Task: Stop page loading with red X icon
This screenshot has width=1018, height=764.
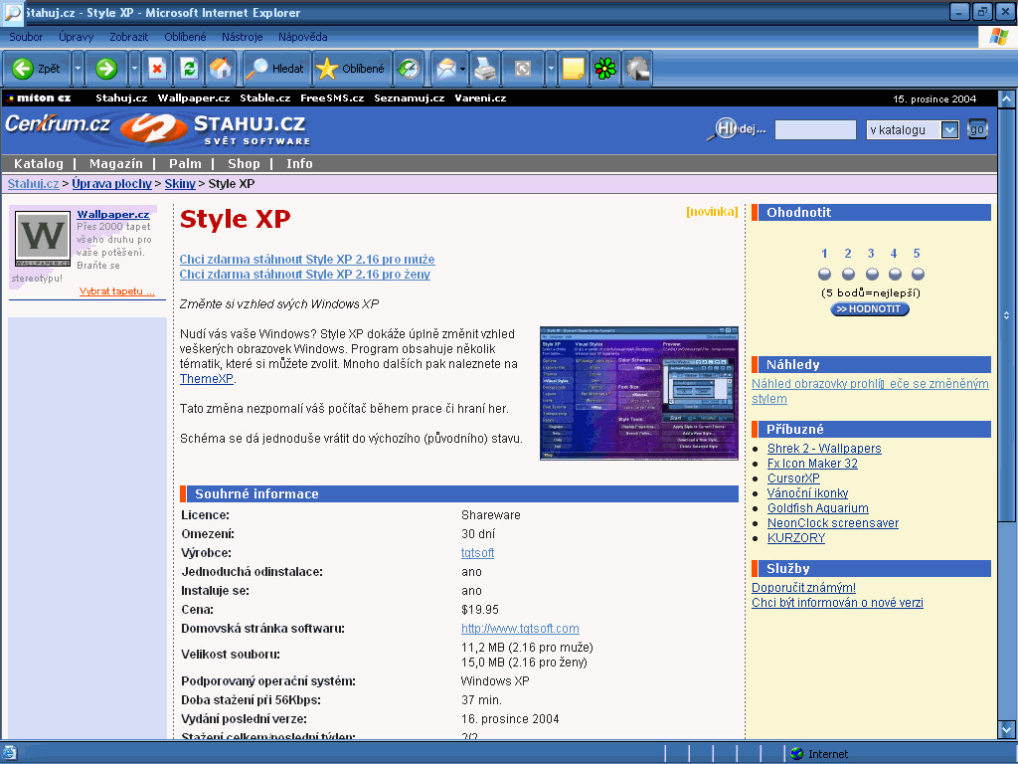Action: [x=157, y=69]
